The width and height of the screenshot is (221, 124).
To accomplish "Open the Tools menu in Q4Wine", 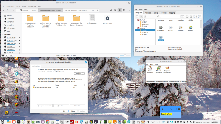I will click(x=141, y=9).
